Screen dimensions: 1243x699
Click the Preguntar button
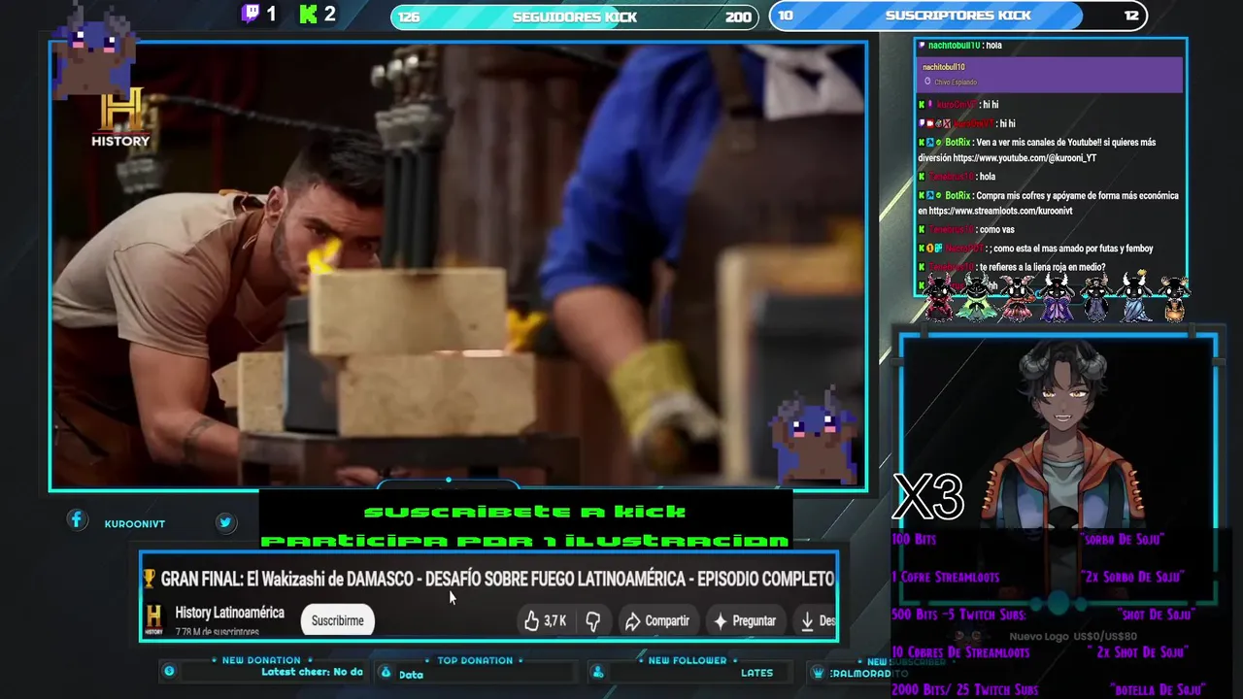pyautogui.click(x=744, y=620)
